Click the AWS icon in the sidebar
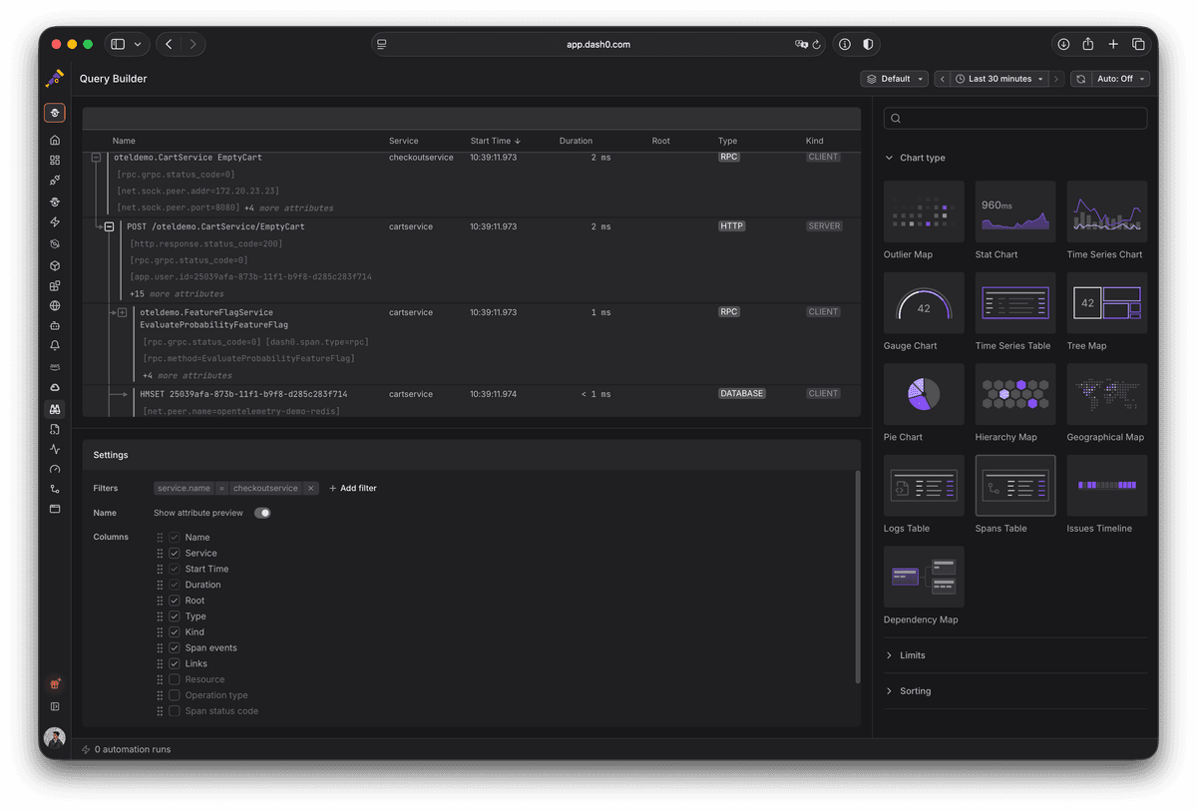Viewport: 1197px width, 811px height. pyautogui.click(x=55, y=367)
